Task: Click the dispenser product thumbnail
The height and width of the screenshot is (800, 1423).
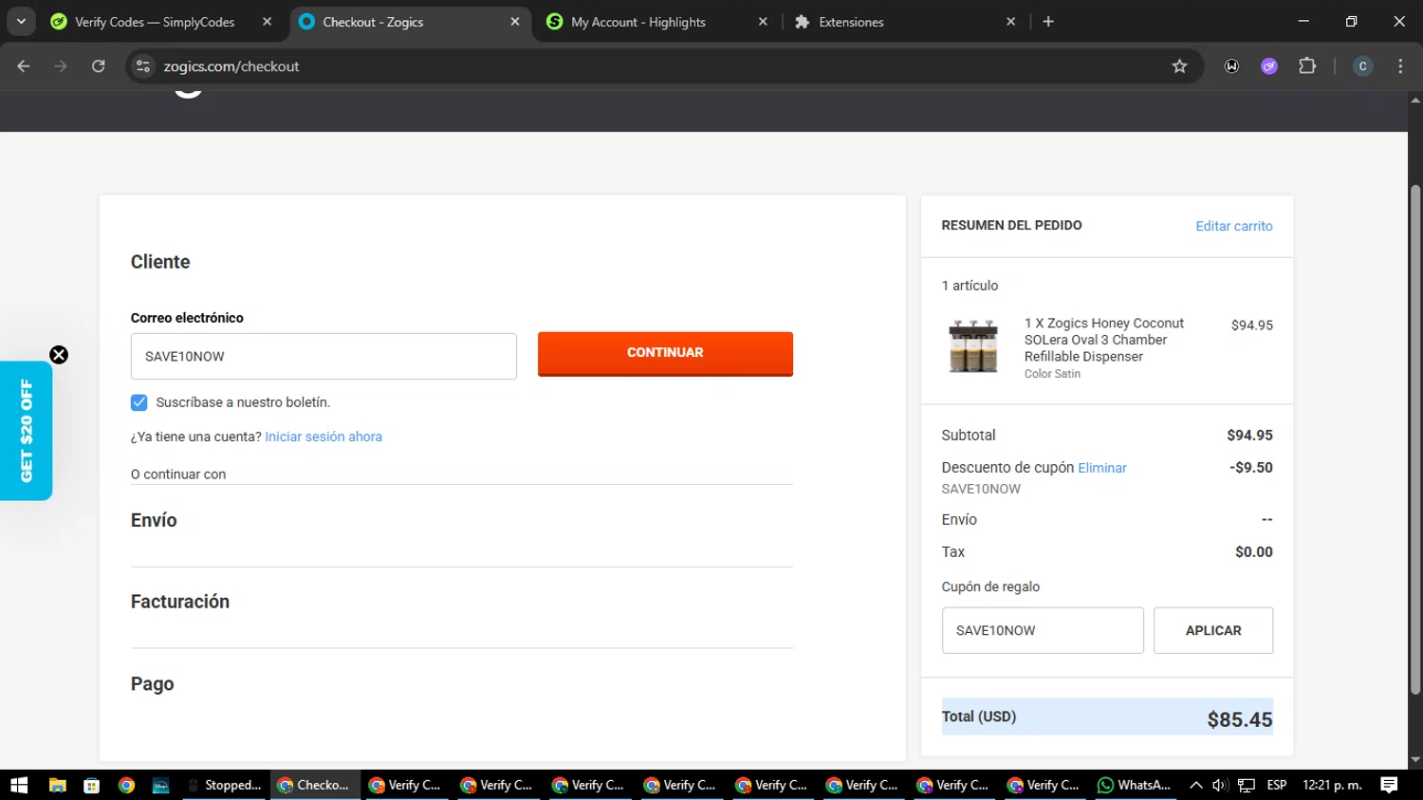Action: pos(973,346)
